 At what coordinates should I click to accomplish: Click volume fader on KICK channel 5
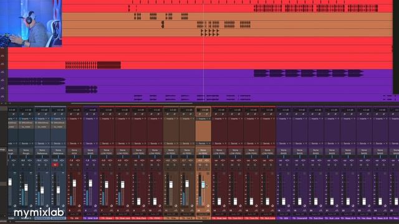pos(74,183)
